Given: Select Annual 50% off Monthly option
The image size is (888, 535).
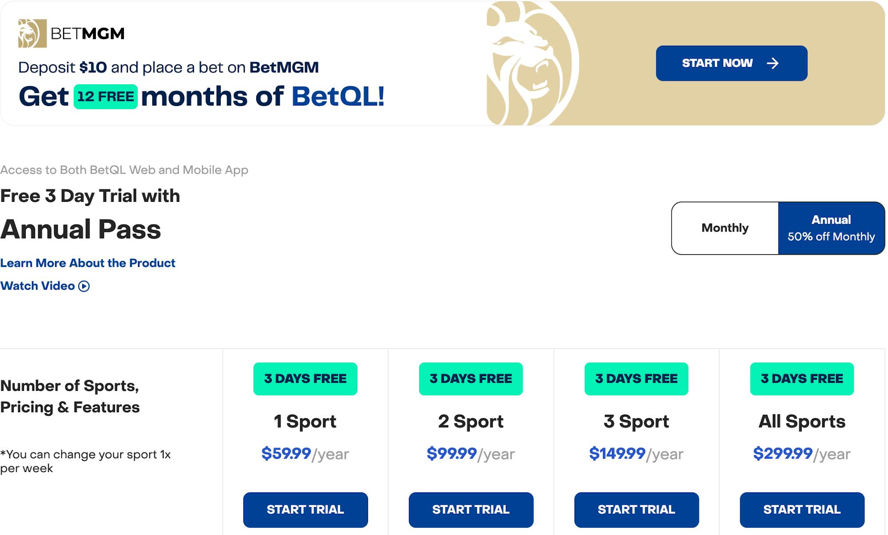Looking at the screenshot, I should tap(831, 228).
